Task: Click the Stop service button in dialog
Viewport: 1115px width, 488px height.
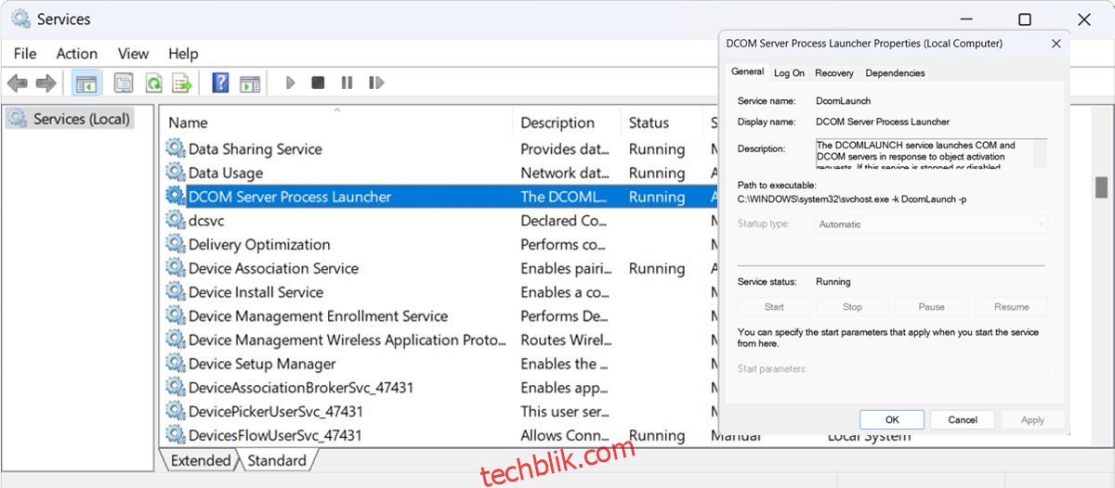Action: 852,306
